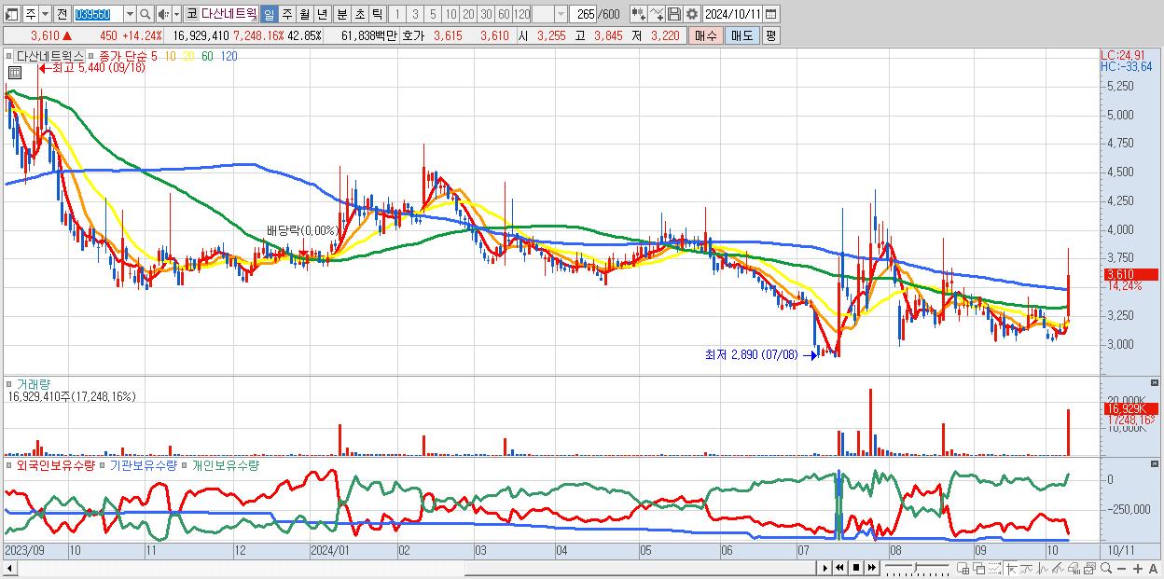Click the fast-forward button in bottom controls

tap(871, 568)
